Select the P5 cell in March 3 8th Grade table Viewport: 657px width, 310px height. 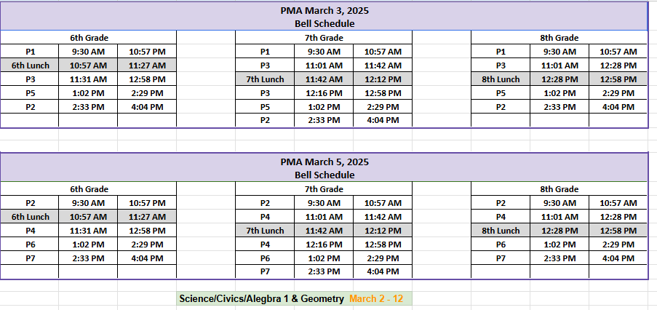click(501, 93)
